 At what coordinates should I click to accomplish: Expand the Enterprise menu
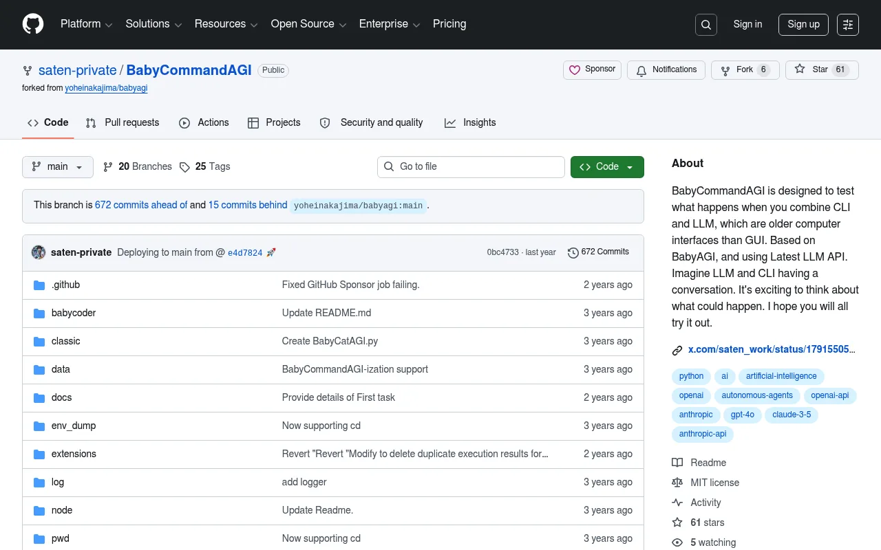(x=390, y=24)
